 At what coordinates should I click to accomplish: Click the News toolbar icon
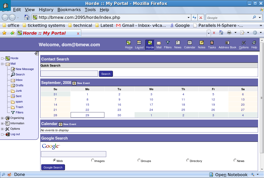[178, 43]
